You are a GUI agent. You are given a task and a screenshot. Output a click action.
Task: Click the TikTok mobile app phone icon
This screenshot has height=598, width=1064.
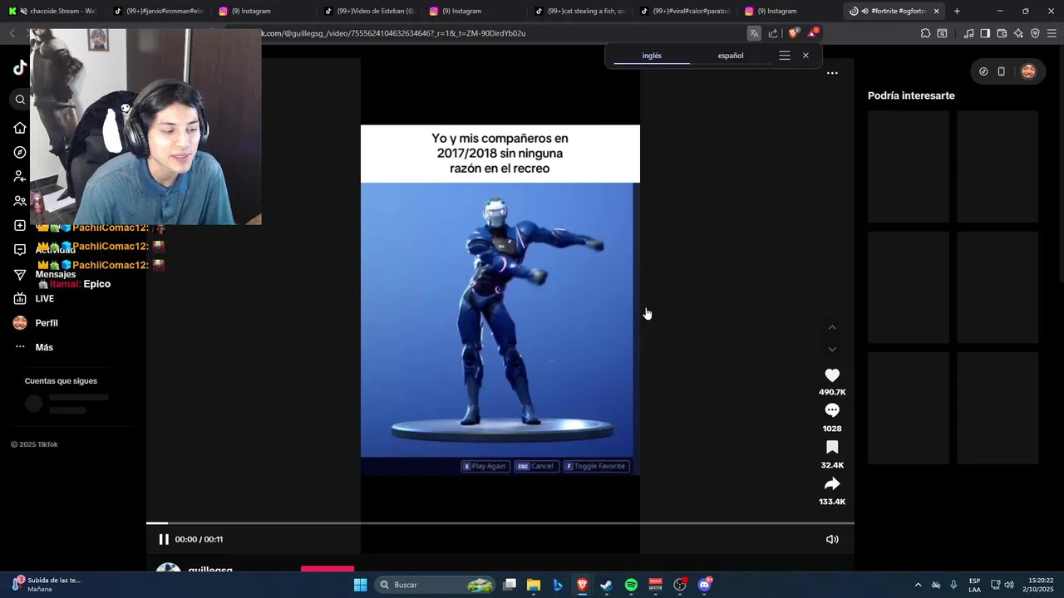coord(1002,71)
